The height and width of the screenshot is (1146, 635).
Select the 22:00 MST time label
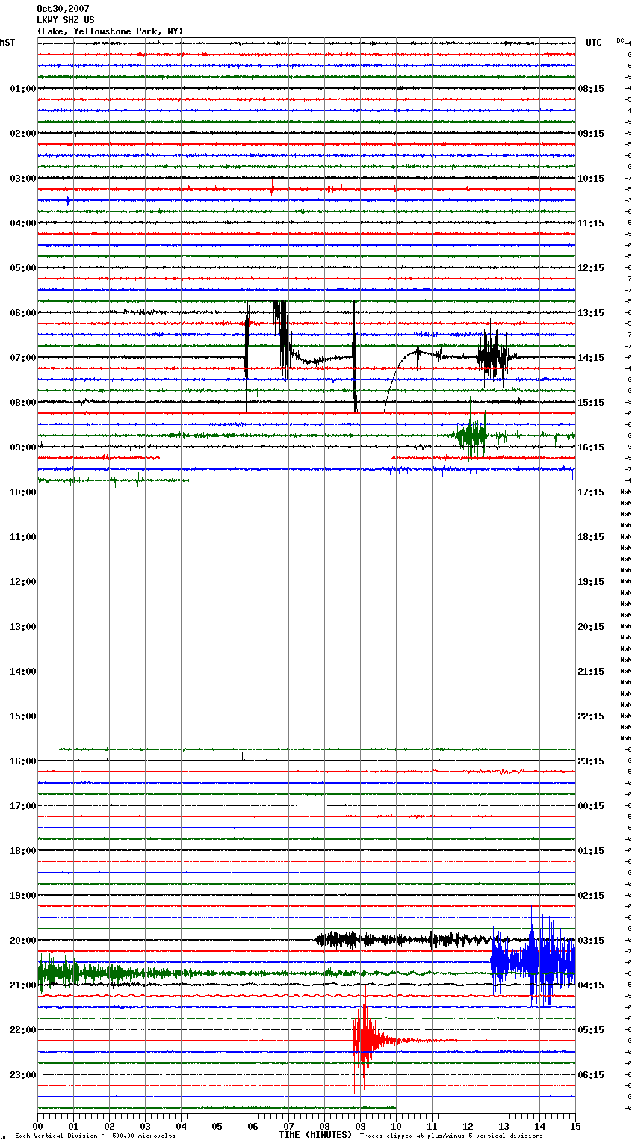[23, 1030]
